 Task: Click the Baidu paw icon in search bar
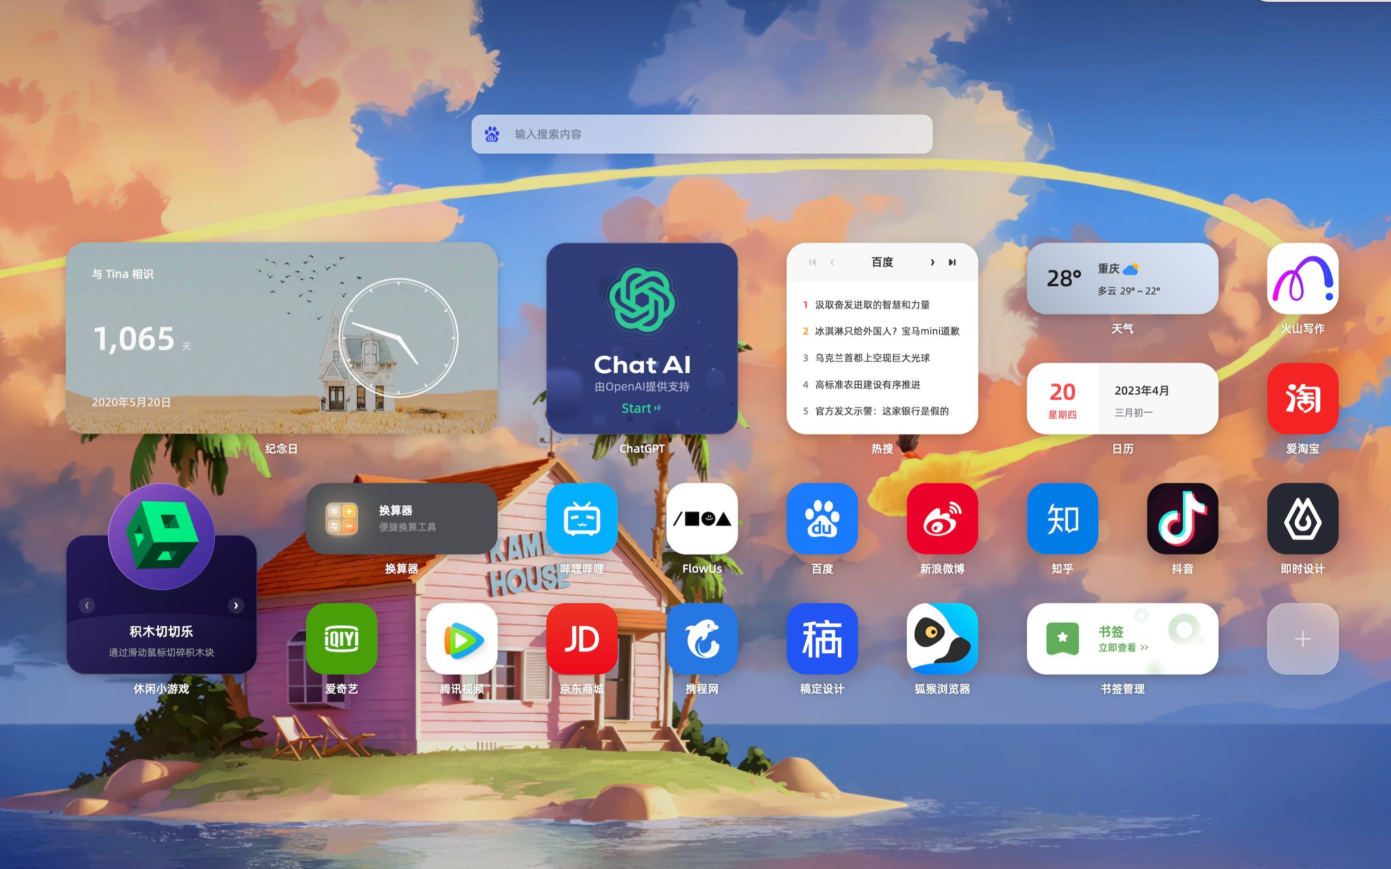click(492, 134)
